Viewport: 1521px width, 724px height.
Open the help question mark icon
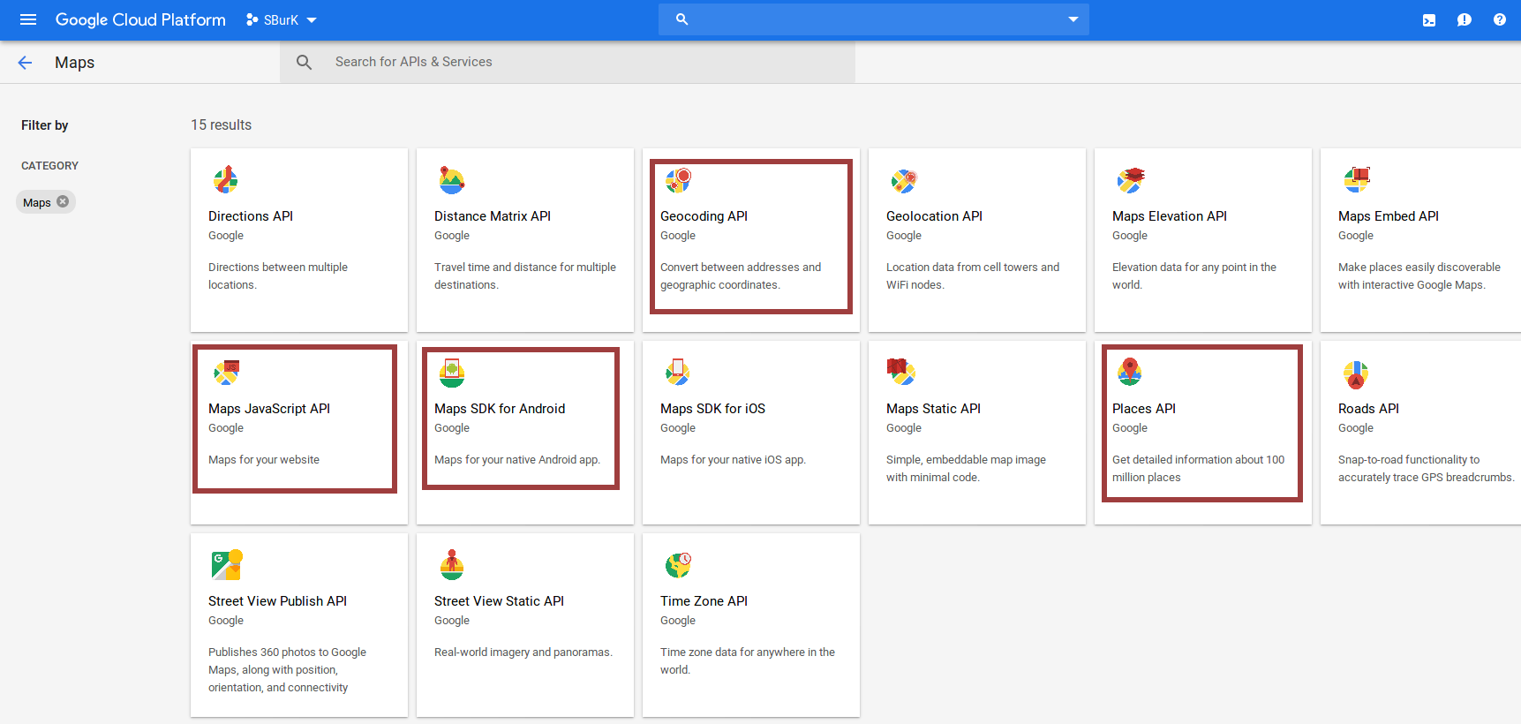[1500, 19]
